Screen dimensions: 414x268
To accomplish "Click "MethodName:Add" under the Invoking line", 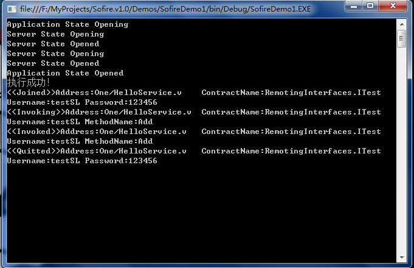I will tap(119, 122).
